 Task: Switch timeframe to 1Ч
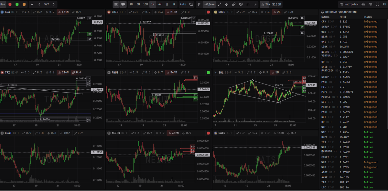[153, 5]
